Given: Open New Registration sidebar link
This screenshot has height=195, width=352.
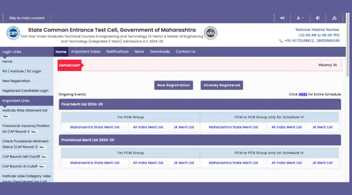Looking at the screenshot, I should (16, 81).
